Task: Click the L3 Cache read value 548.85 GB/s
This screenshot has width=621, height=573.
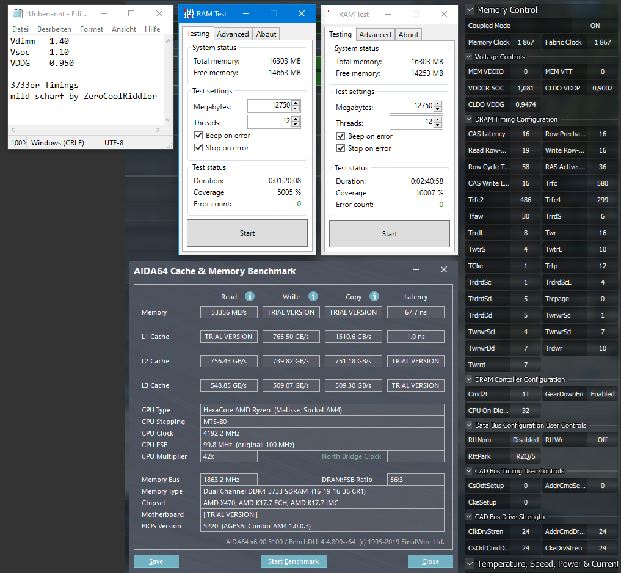Action: click(x=229, y=385)
